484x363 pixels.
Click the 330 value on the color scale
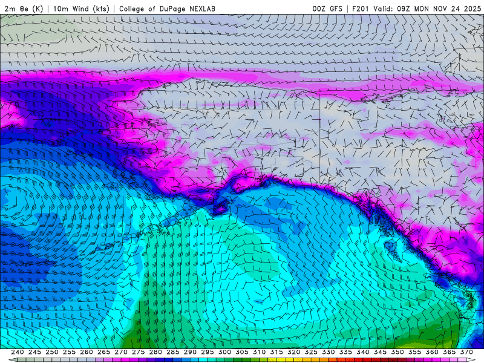click(x=329, y=352)
